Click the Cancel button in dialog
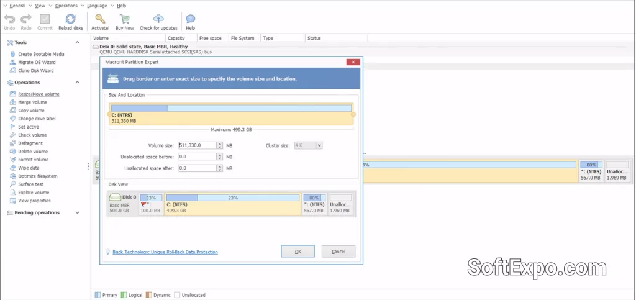 (338, 252)
